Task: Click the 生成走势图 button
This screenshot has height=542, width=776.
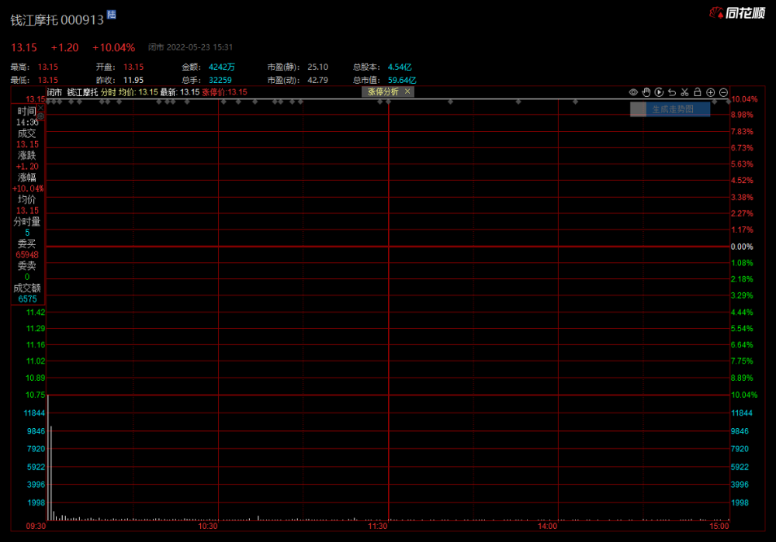Action: click(670, 109)
